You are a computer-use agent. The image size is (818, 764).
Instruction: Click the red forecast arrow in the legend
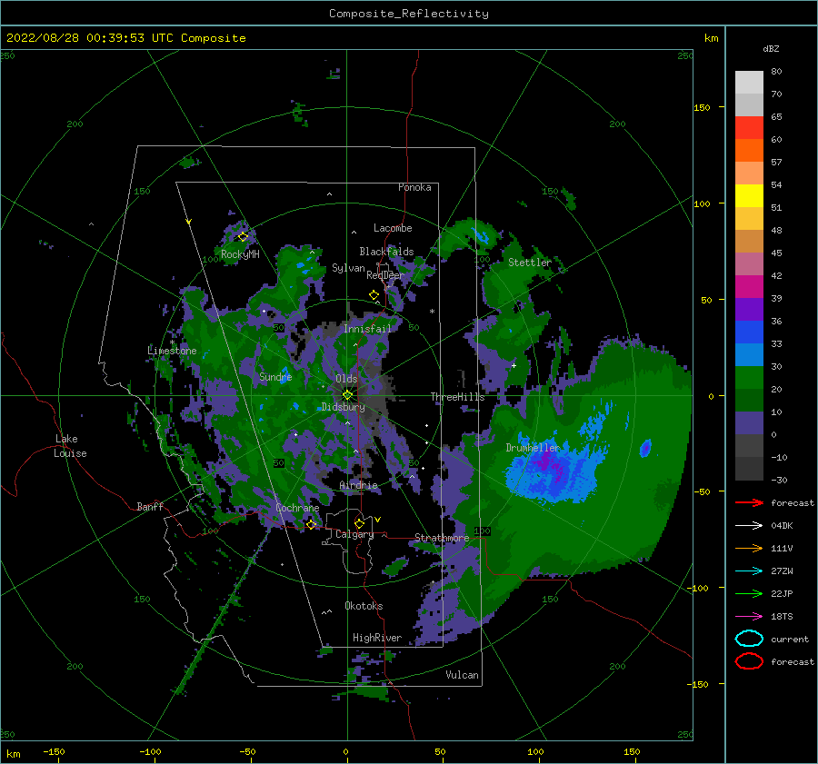tap(749, 502)
